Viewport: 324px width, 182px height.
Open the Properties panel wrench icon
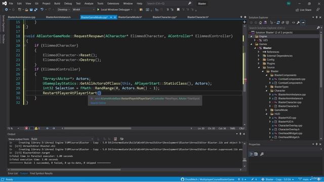pyautogui.click(x=262, y=154)
